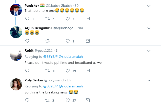Like Punisher's tweet
The width and height of the screenshot is (161, 105).
pyautogui.click(x=67, y=19)
